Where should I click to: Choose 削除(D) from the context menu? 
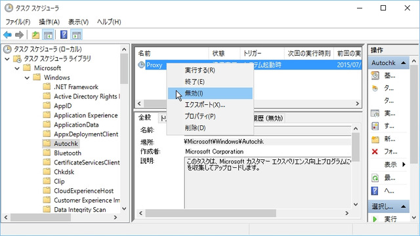point(210,128)
